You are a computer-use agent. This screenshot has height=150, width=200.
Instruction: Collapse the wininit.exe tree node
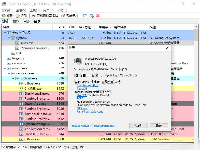tap(5, 68)
